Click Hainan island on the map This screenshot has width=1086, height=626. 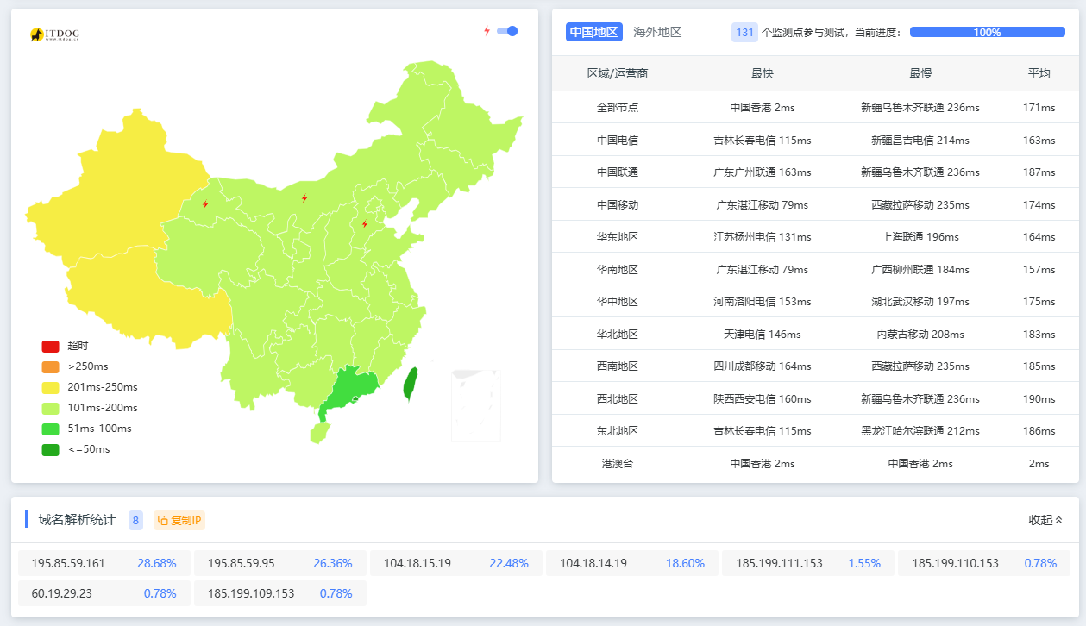[x=319, y=431]
